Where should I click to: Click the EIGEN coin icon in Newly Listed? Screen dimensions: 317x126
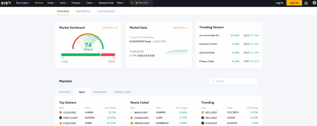132,118
